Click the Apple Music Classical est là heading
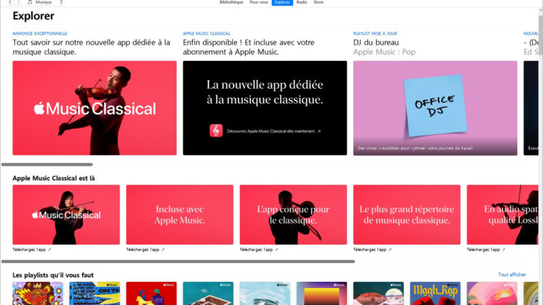The image size is (543, 305). (54, 178)
